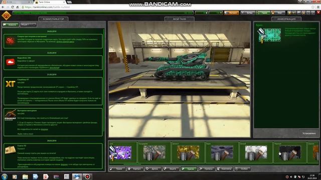Image resolution: width=321 pixels, height=180 pixels.
Task: Follow the underlined link in newspaper news item
Action: point(64,164)
